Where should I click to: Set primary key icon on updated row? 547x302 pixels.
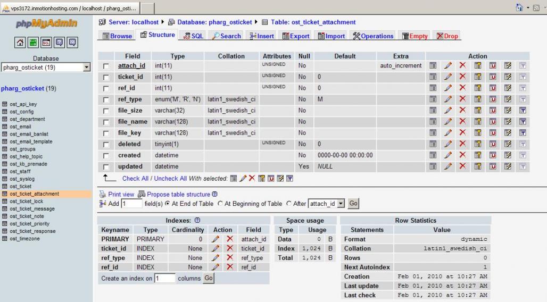click(478, 166)
